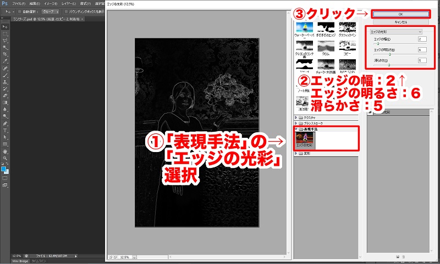This screenshot has height=264, width=440.
Task: Switch to the Mini Bridge tab
Action: pos(20,261)
